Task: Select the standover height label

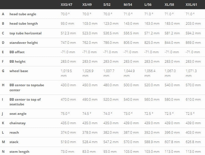Action: [24, 43]
